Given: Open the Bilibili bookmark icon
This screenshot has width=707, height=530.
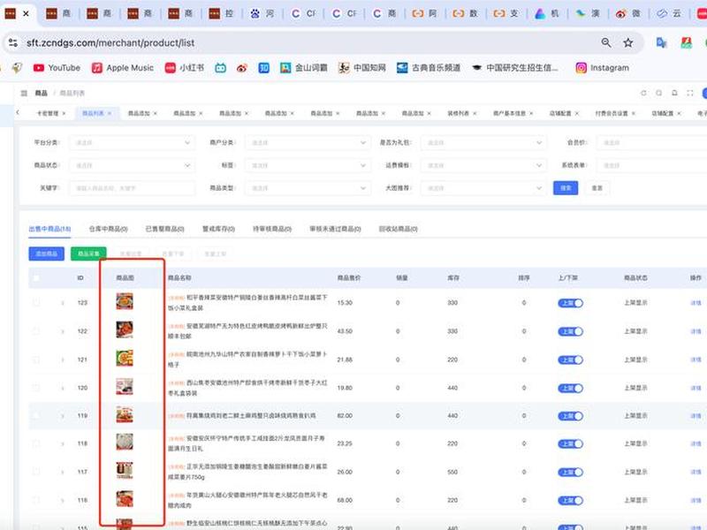Looking at the screenshot, I should [x=220, y=68].
